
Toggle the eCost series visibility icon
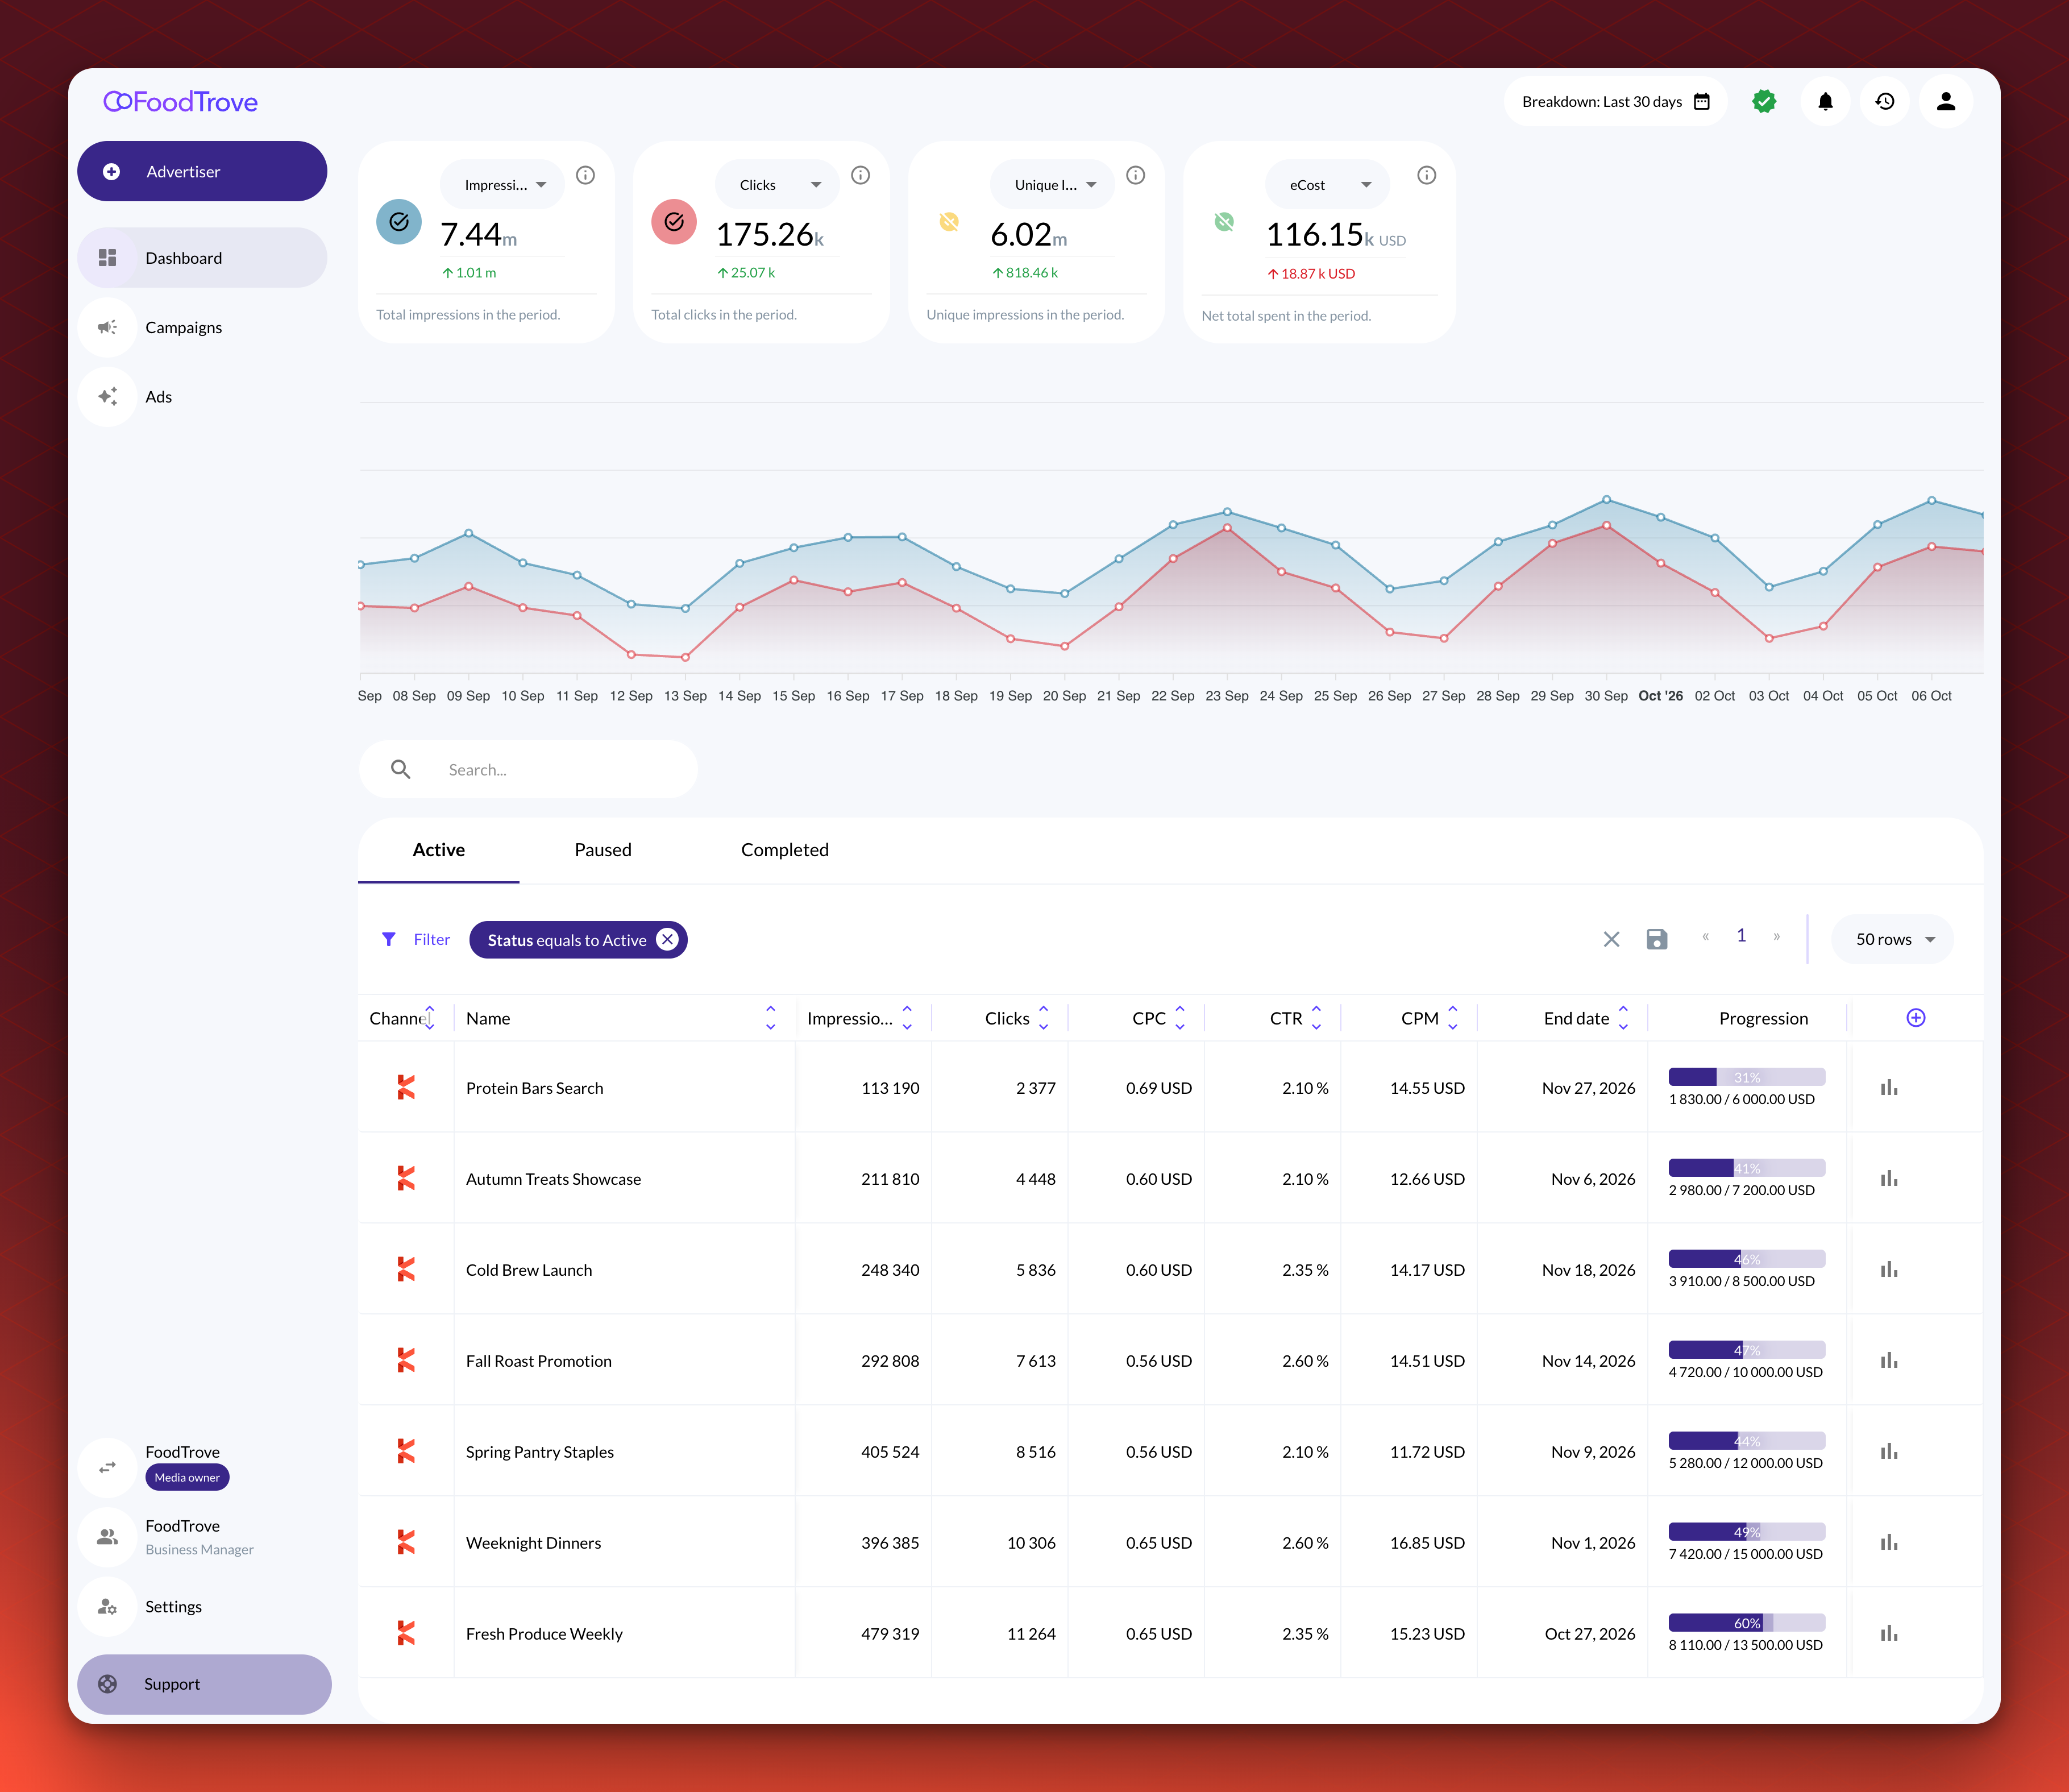1224,222
